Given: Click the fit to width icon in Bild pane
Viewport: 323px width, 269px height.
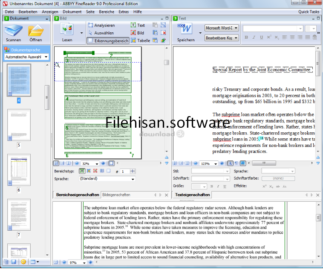Looking at the screenshot, I should (62, 163).
